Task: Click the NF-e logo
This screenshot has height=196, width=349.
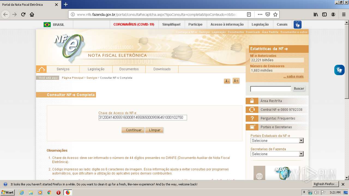Action: pos(69,48)
